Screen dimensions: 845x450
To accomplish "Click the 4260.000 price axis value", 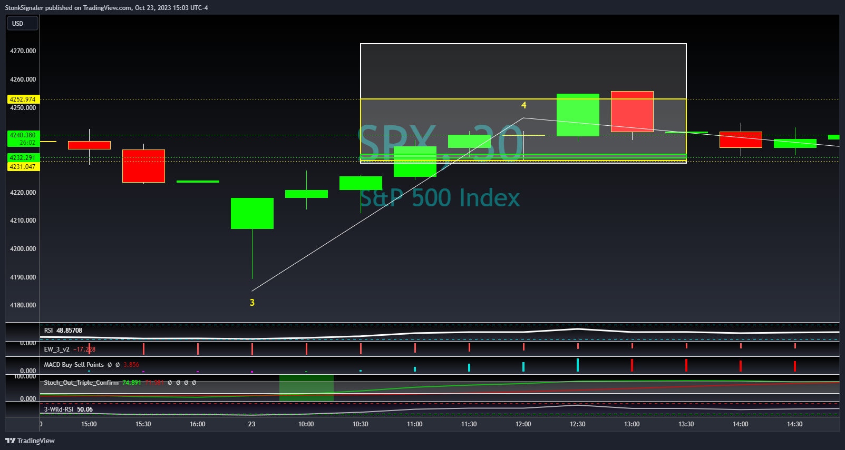I will [23, 79].
